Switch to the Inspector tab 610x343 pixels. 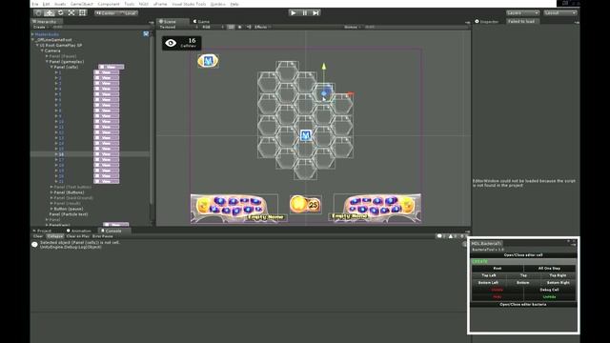(487, 21)
